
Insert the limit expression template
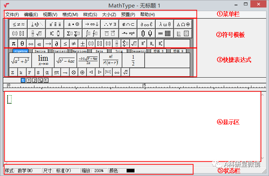tap(43, 60)
